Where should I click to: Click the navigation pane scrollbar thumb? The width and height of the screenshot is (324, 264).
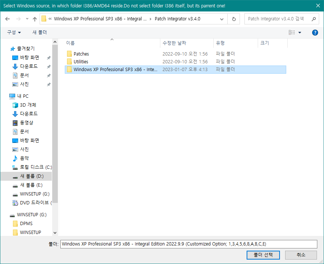pyautogui.click(x=55, y=124)
